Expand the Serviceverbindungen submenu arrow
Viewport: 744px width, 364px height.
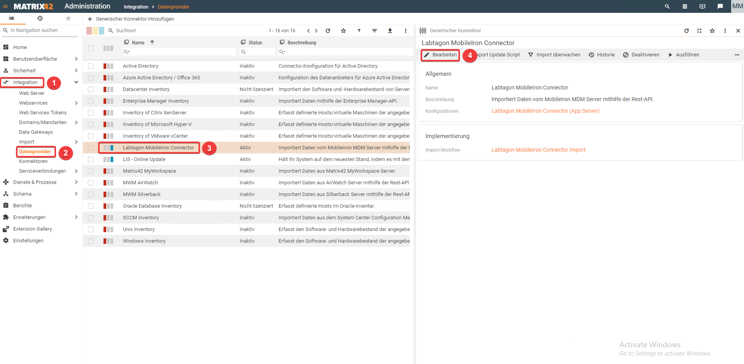pos(76,171)
